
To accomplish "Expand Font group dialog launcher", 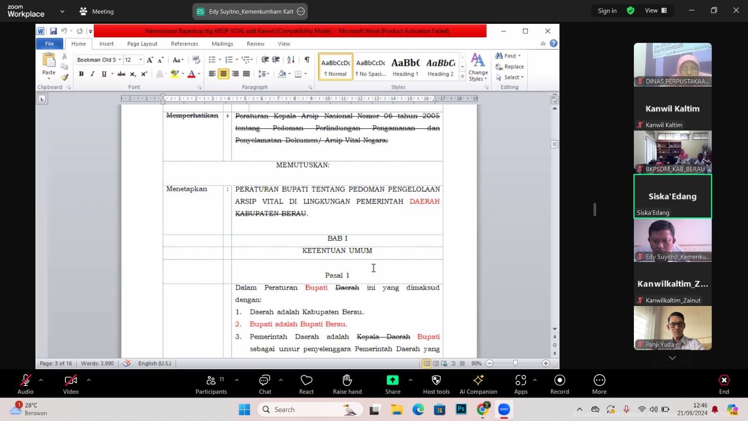I will (x=200, y=87).
